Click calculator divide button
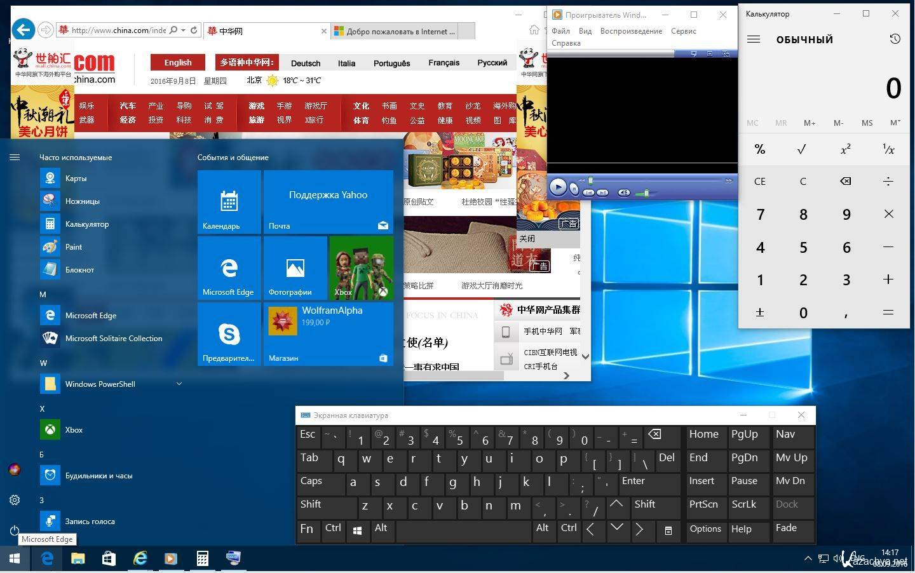 pyautogui.click(x=888, y=181)
